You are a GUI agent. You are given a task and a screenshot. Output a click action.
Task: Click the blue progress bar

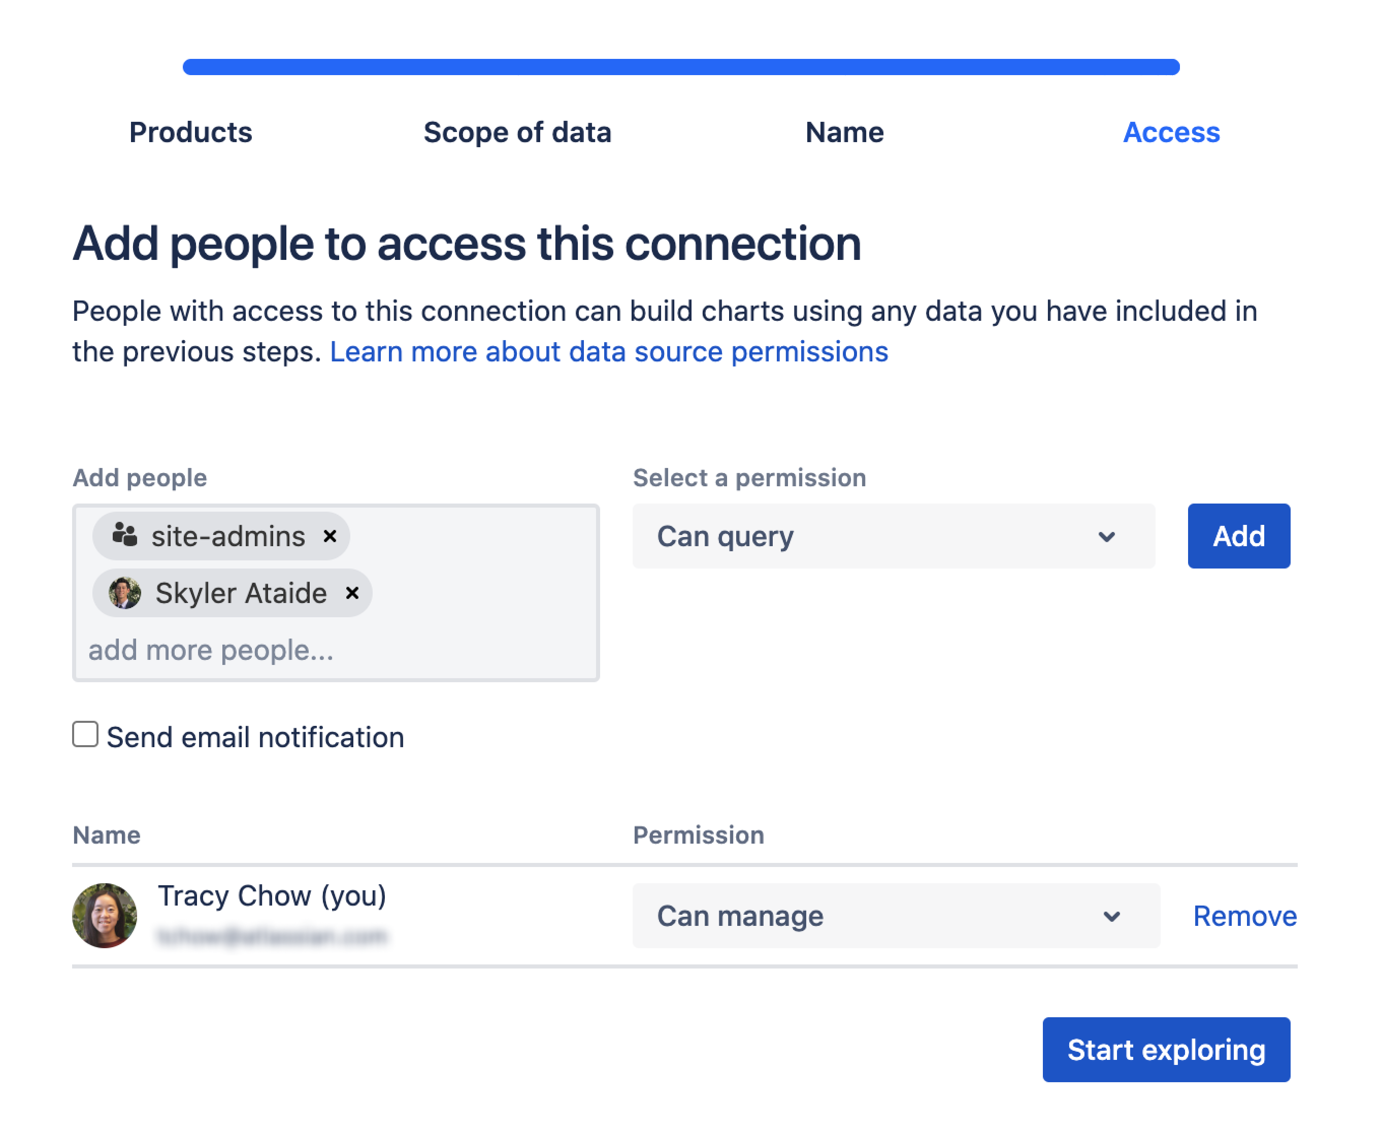point(681,68)
